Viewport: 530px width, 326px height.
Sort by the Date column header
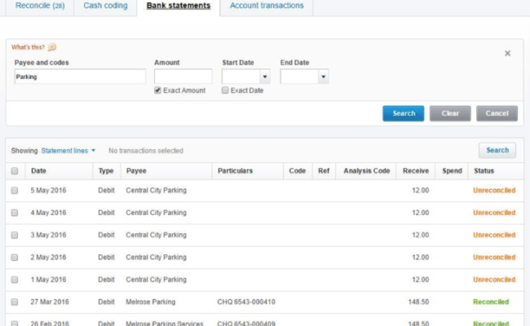[x=38, y=171]
